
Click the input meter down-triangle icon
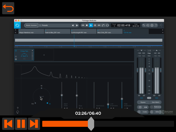tap(142, 50)
